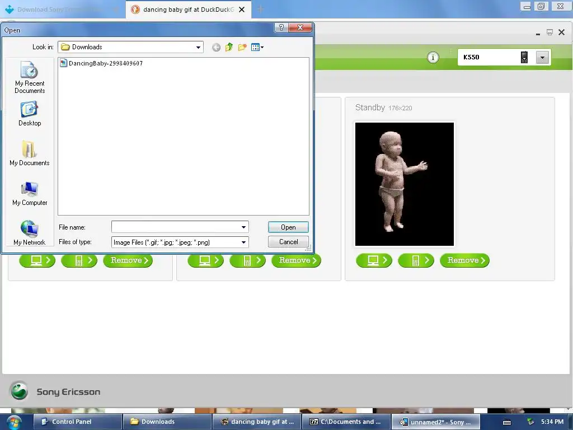The image size is (573, 430).
Task: Switch to Control Panel in taskbar
Action: point(77,422)
